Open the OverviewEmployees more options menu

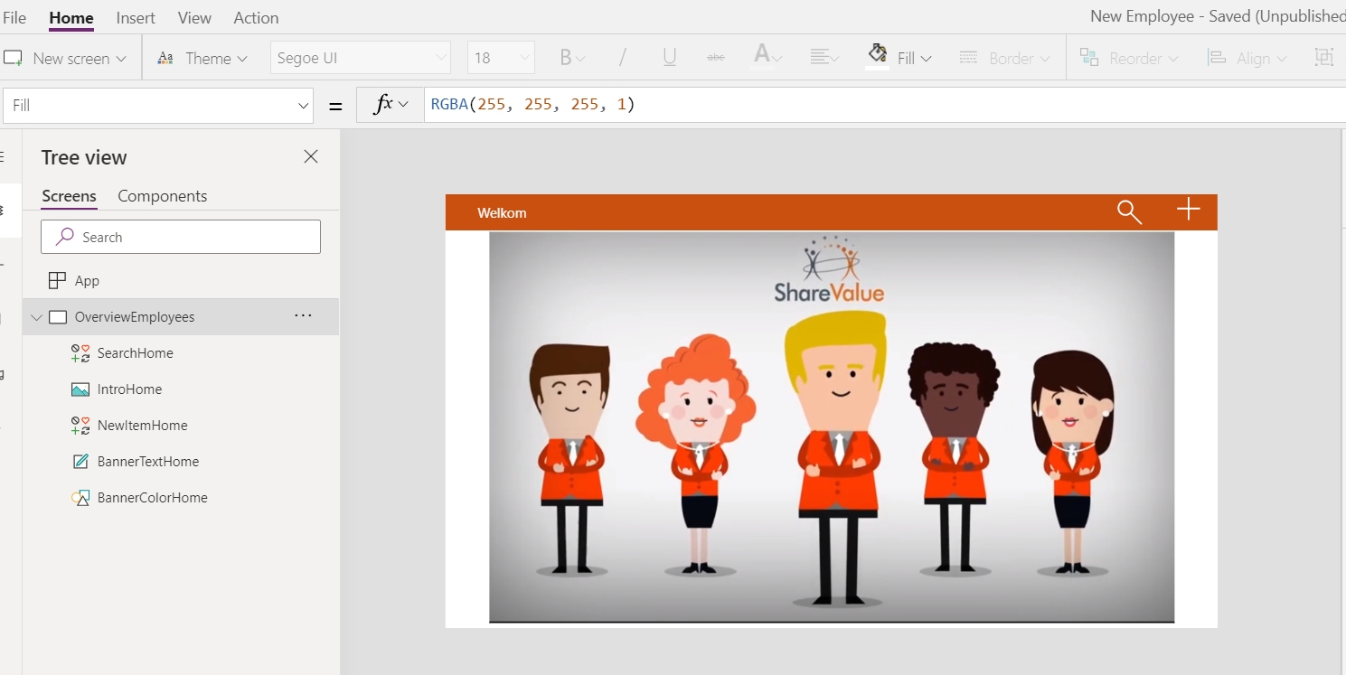tap(303, 316)
